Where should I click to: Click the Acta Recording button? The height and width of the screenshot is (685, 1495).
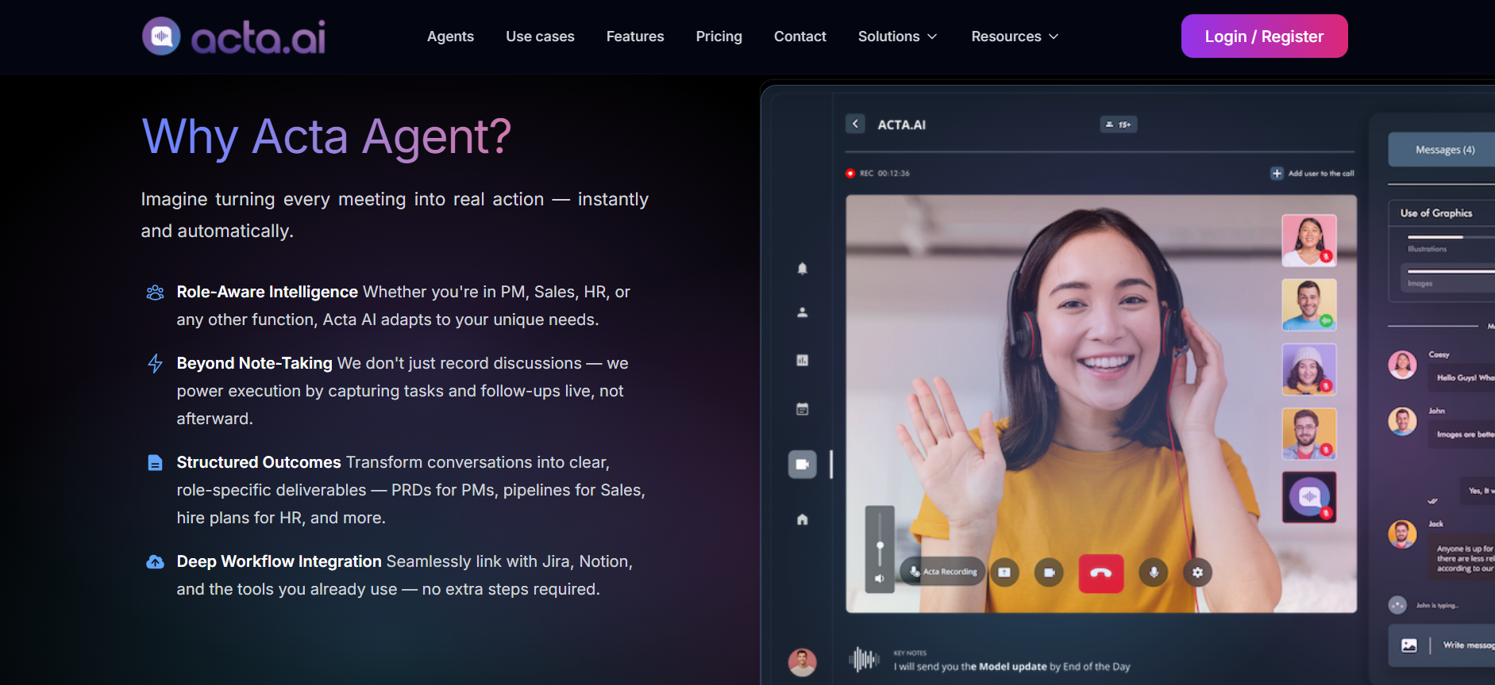coord(943,572)
